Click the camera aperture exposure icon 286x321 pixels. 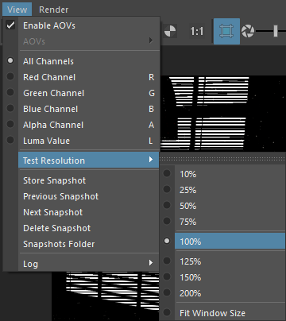tap(248, 32)
